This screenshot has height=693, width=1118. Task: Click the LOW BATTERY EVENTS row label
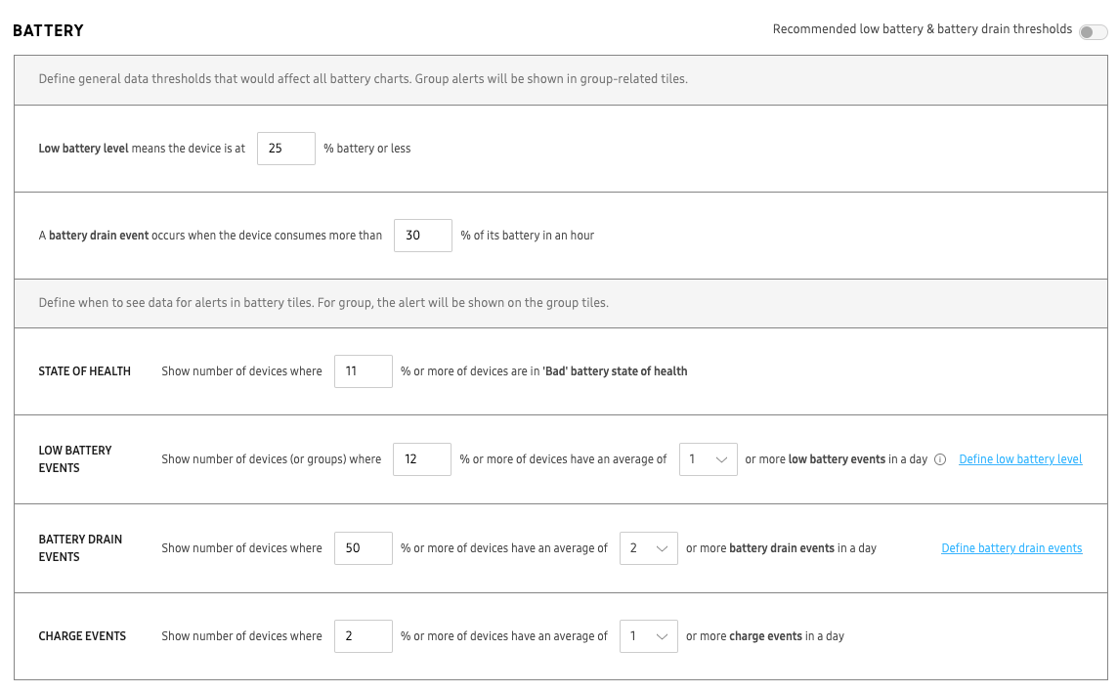[x=75, y=459]
